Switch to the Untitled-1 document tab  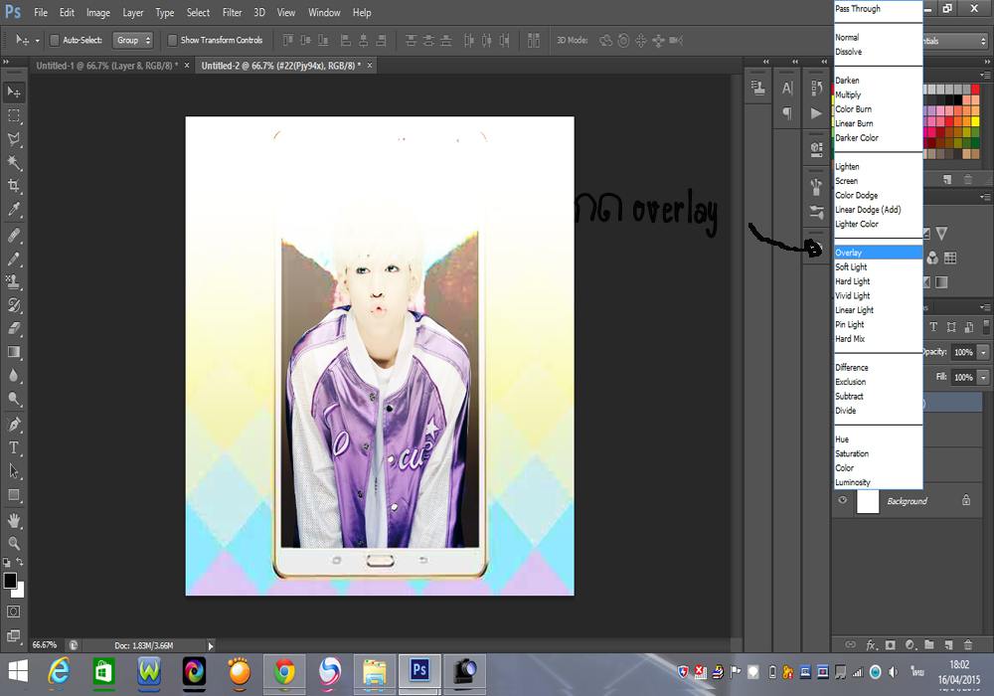[105, 65]
